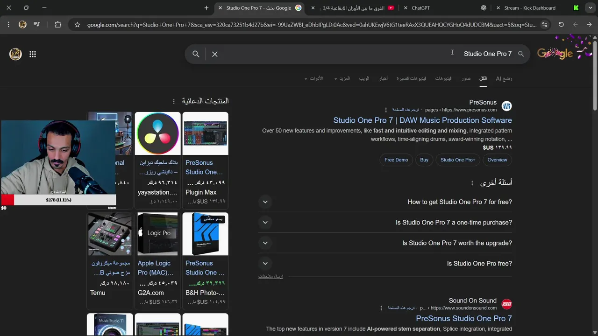Switch to فيديوهات قصيرة (Short videos) tab
The height and width of the screenshot is (336, 598).
(x=412, y=78)
